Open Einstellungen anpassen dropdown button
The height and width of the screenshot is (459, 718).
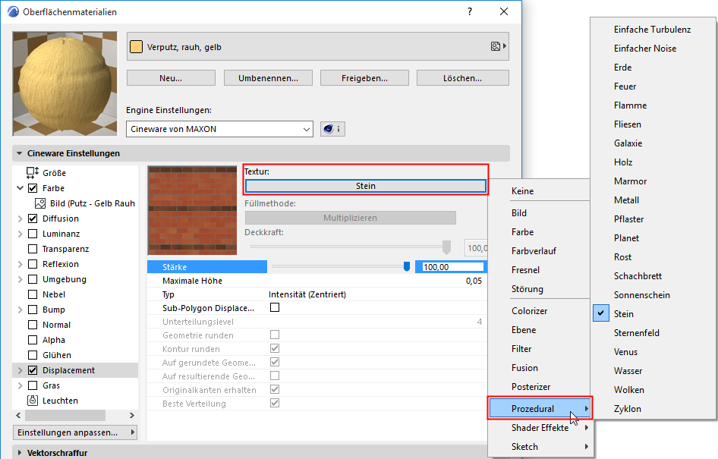75,432
